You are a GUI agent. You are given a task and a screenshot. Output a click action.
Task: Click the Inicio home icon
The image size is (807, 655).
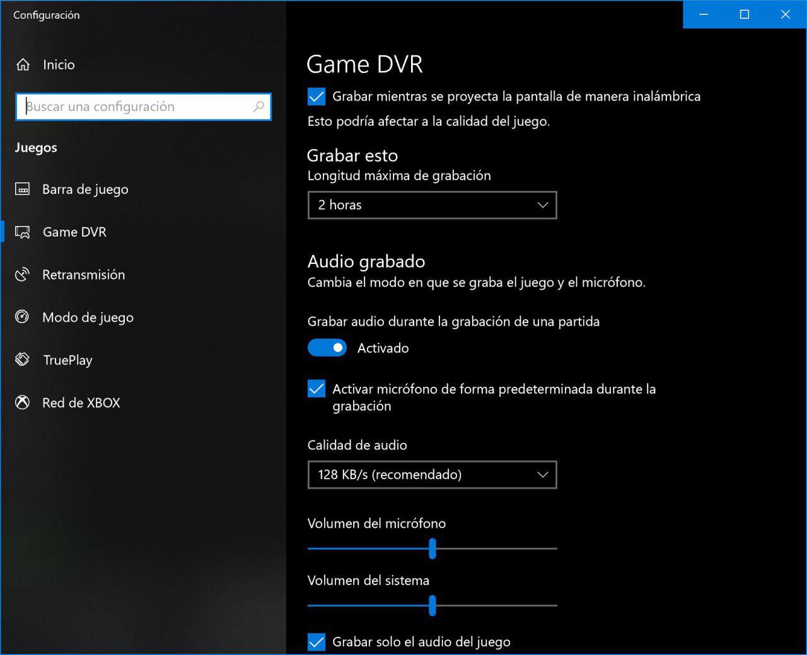[x=23, y=65]
